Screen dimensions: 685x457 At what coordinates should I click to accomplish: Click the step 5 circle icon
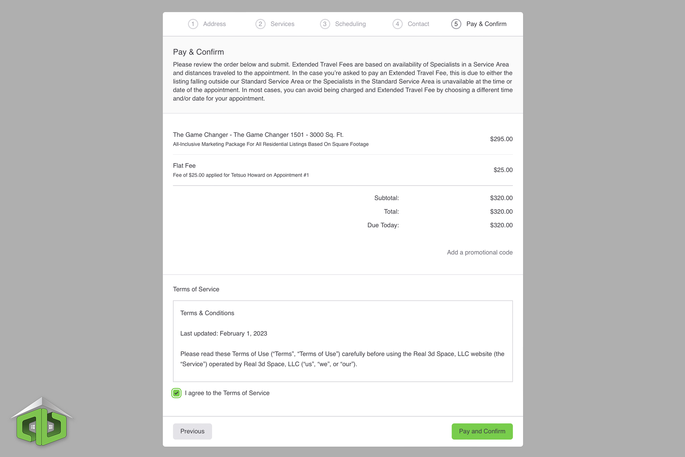click(456, 24)
